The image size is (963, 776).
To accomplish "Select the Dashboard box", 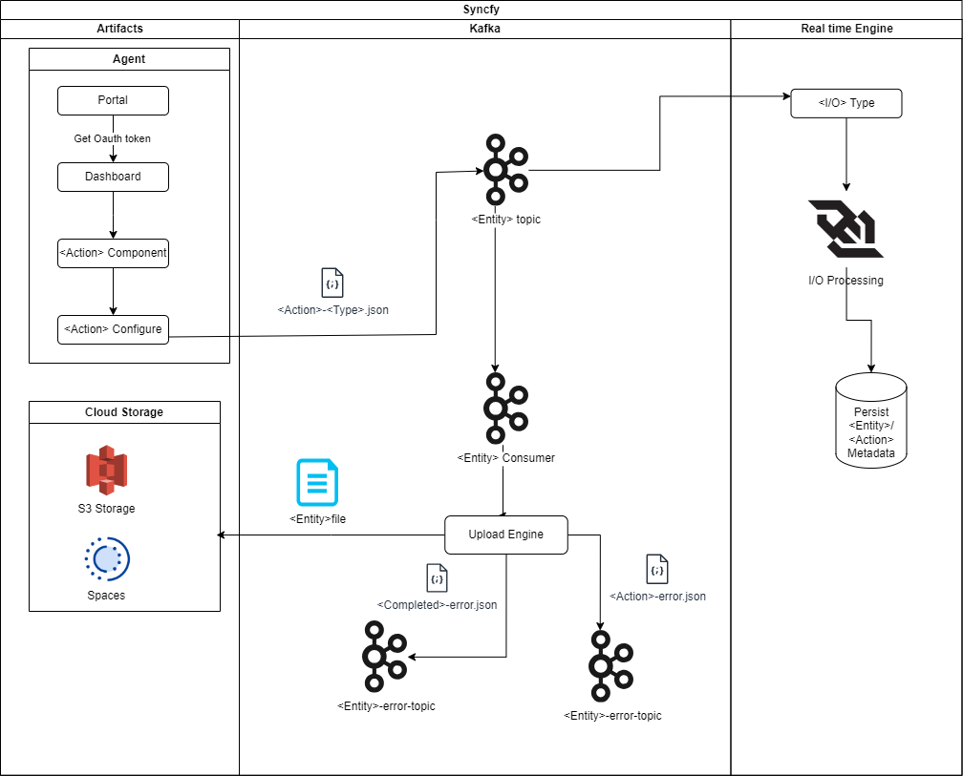I will click(113, 178).
